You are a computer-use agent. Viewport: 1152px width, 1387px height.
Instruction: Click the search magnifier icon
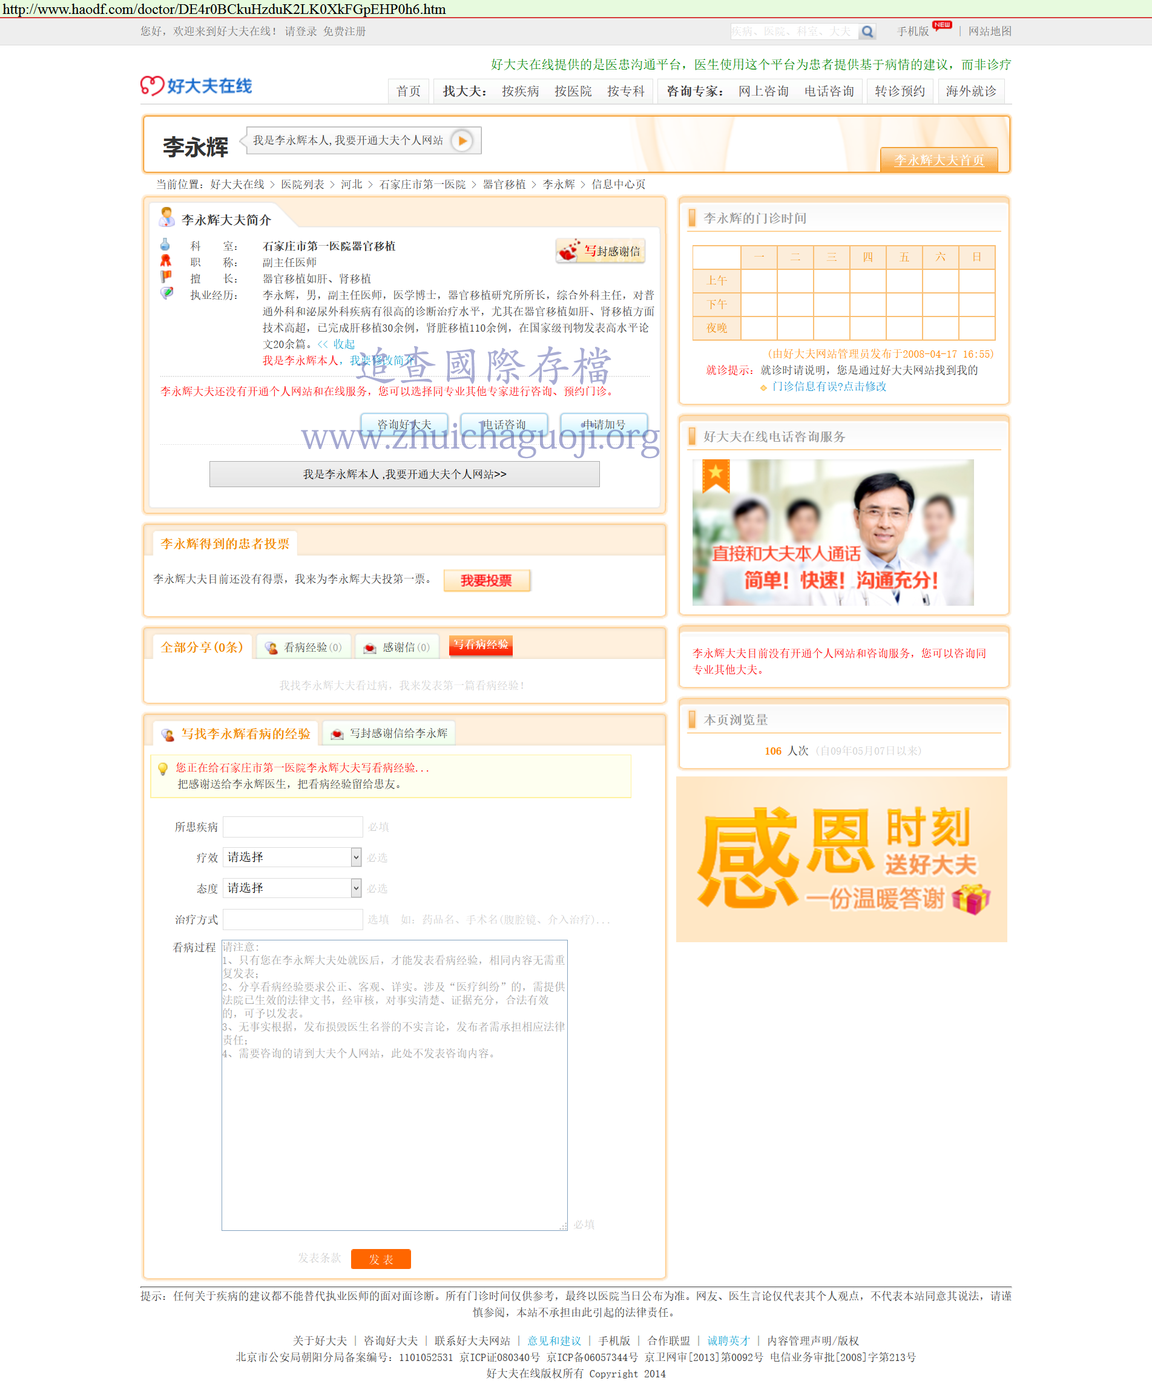pos(867,31)
